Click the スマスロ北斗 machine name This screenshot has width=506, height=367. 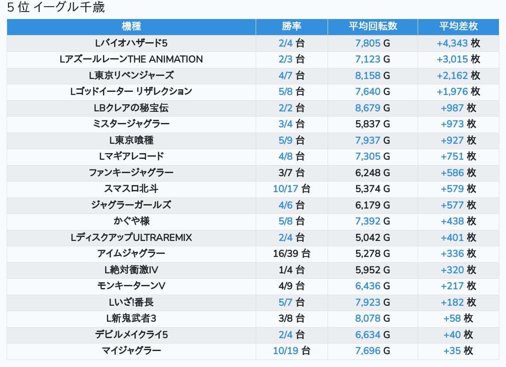(x=131, y=189)
